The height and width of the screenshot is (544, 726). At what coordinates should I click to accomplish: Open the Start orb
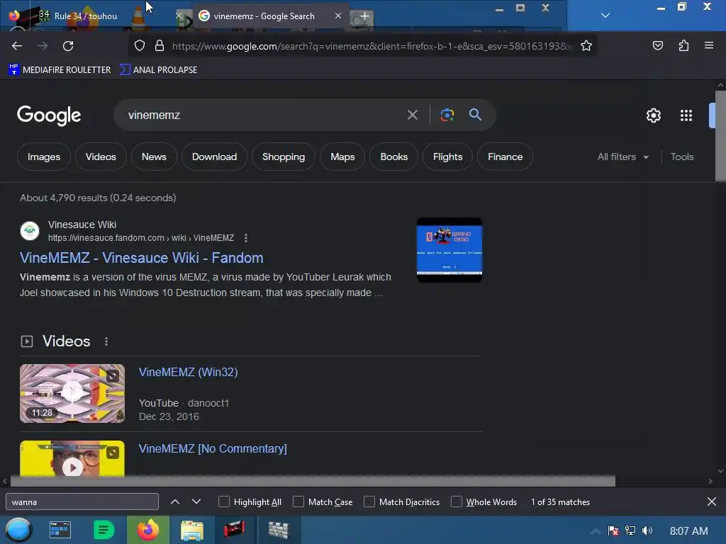click(18, 530)
